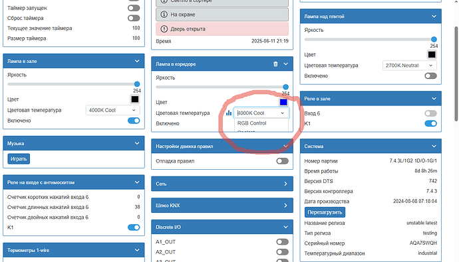Viewport: 459px width, 262px height.
Task: Turn on the A1_OUT output
Action: pyautogui.click(x=283, y=242)
